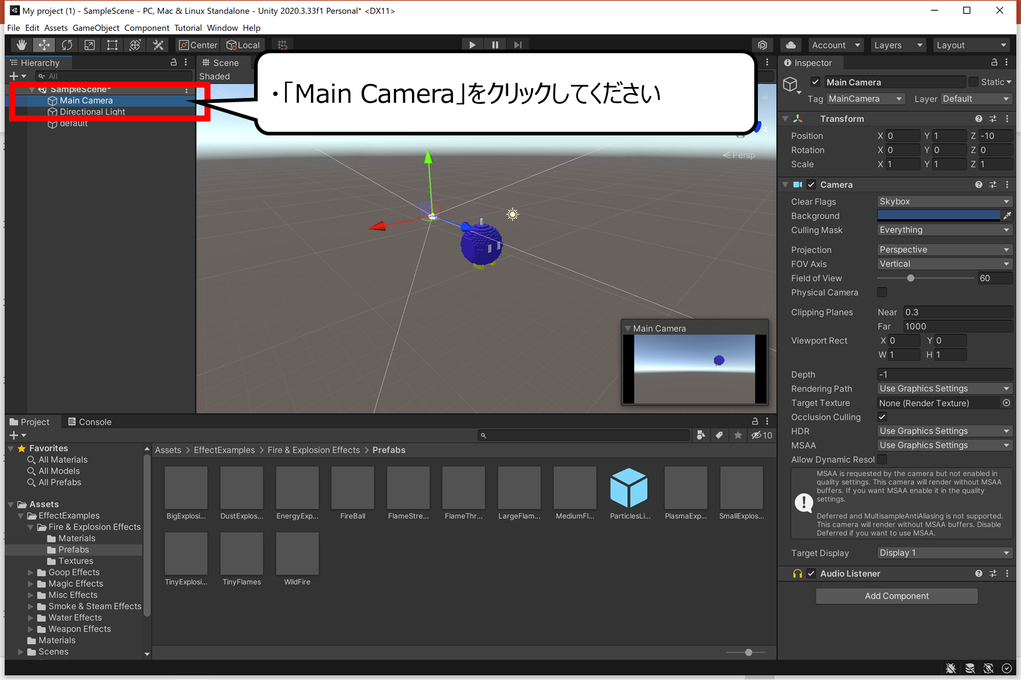Lock the Hierarchy panel
Viewport: 1021px width, 680px height.
174,62
